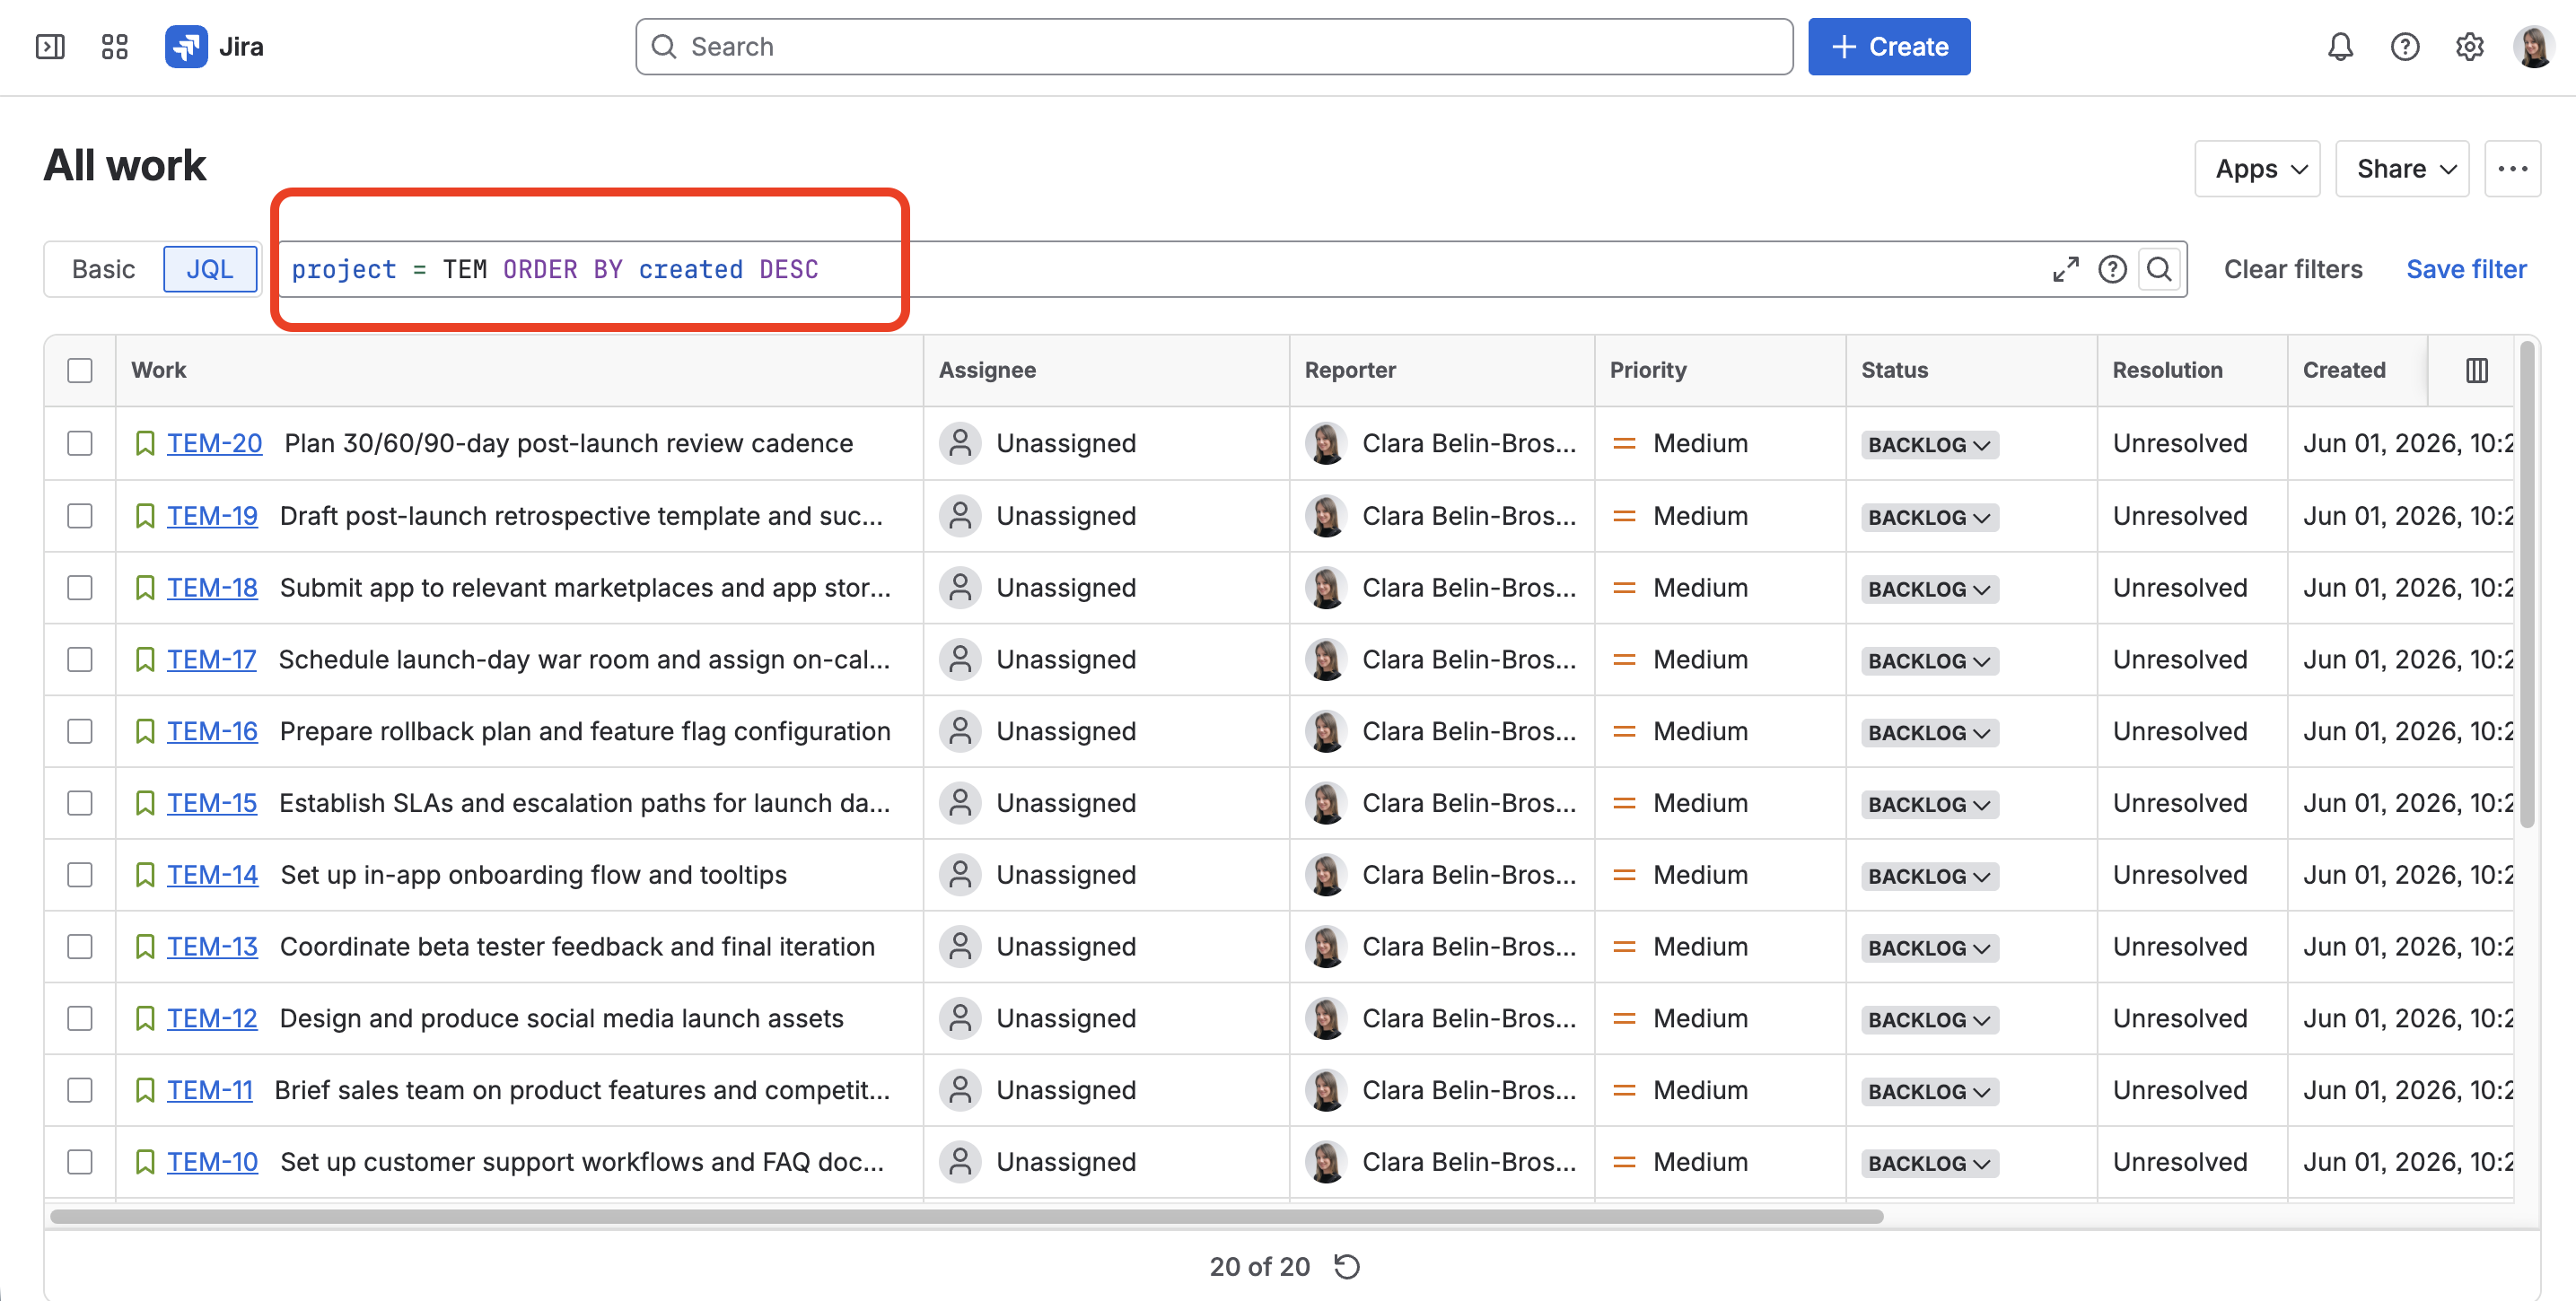Select the JQL search tab
The width and height of the screenshot is (2576, 1301).
coord(210,269)
